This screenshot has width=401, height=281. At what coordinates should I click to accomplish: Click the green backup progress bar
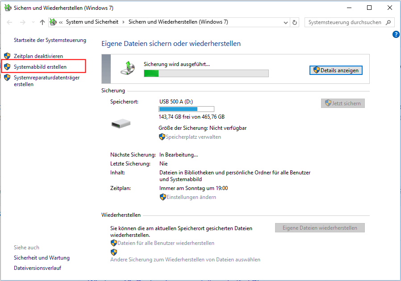[x=206, y=73]
